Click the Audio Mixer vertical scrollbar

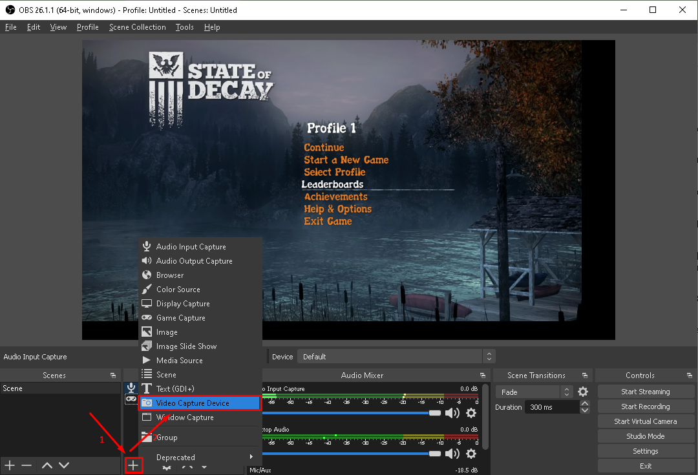(x=485, y=417)
